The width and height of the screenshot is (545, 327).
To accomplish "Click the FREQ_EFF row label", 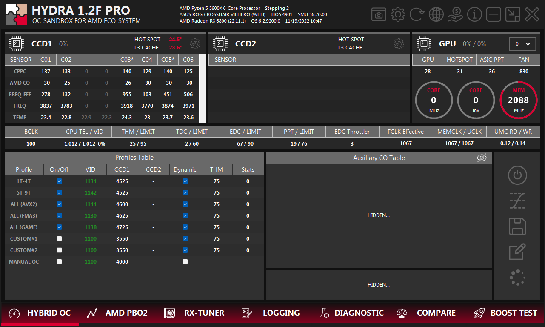I will [x=20, y=95].
